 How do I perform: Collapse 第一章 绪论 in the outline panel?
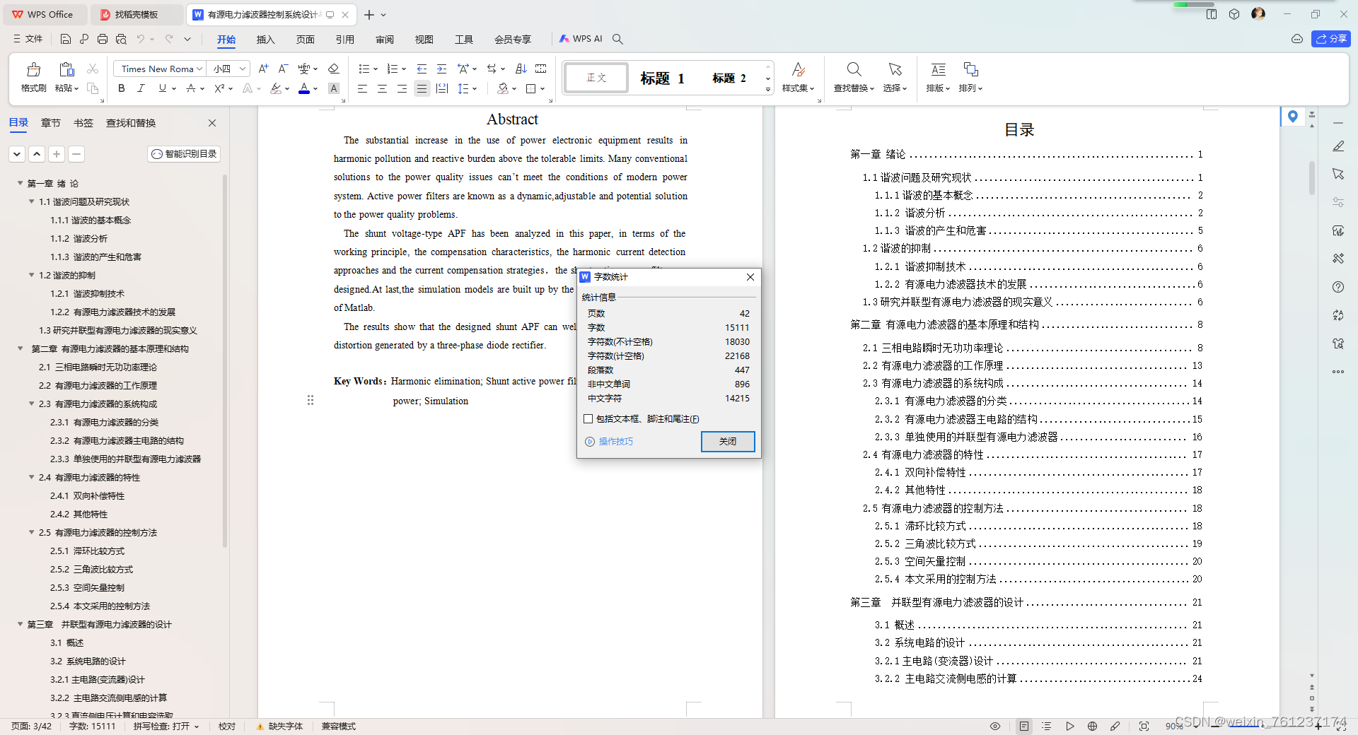pos(19,183)
